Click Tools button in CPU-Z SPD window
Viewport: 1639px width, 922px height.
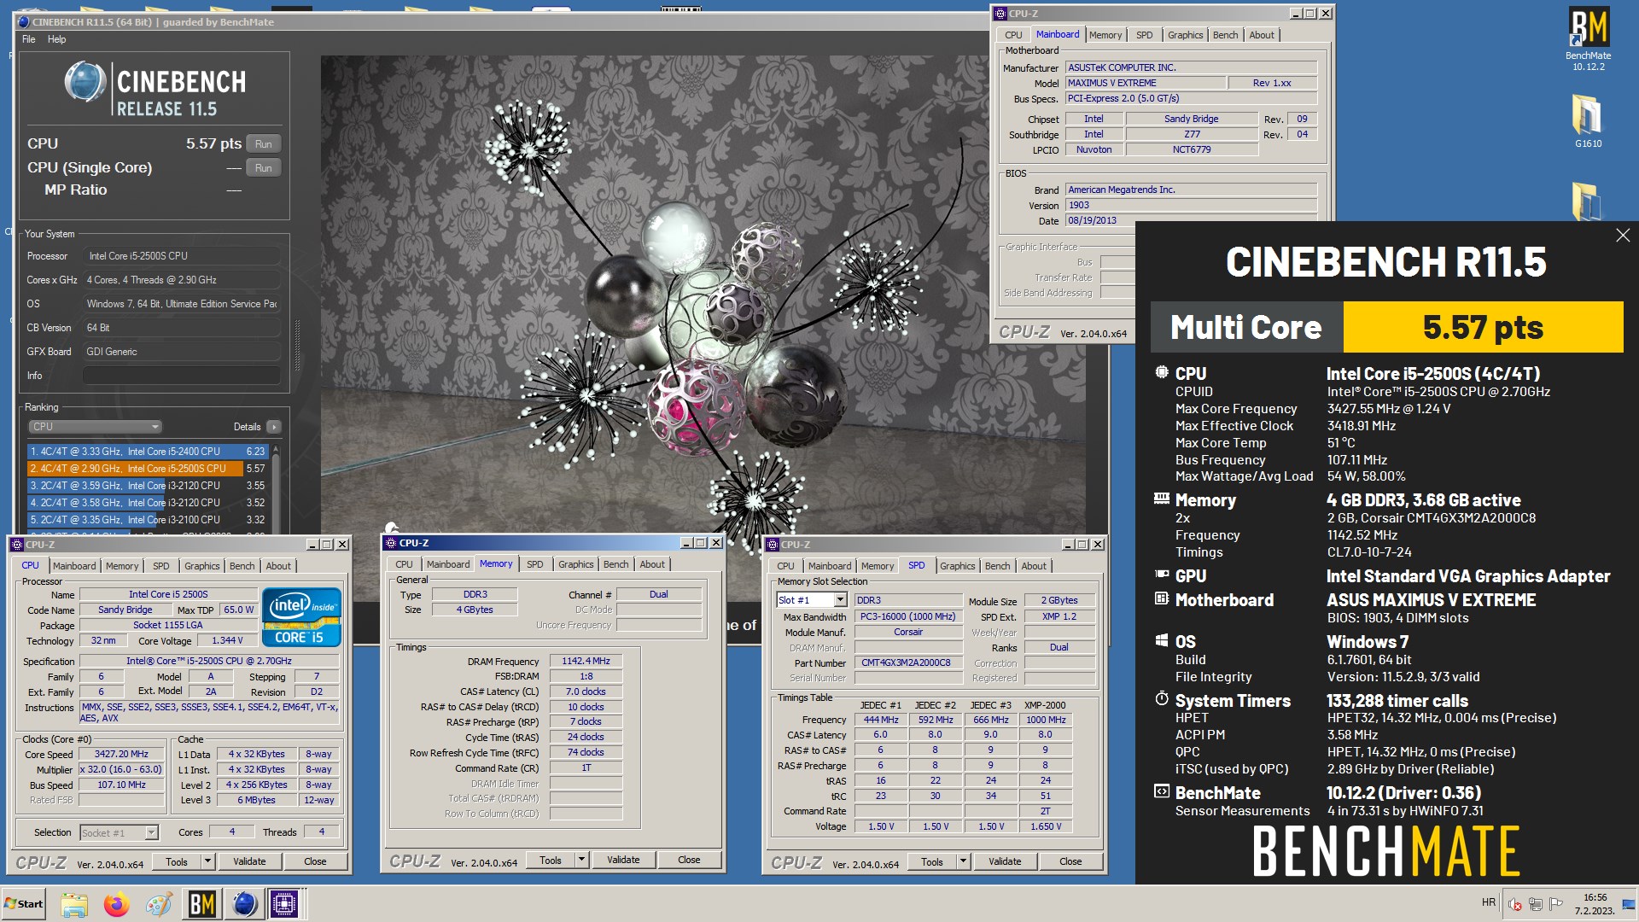(x=932, y=861)
